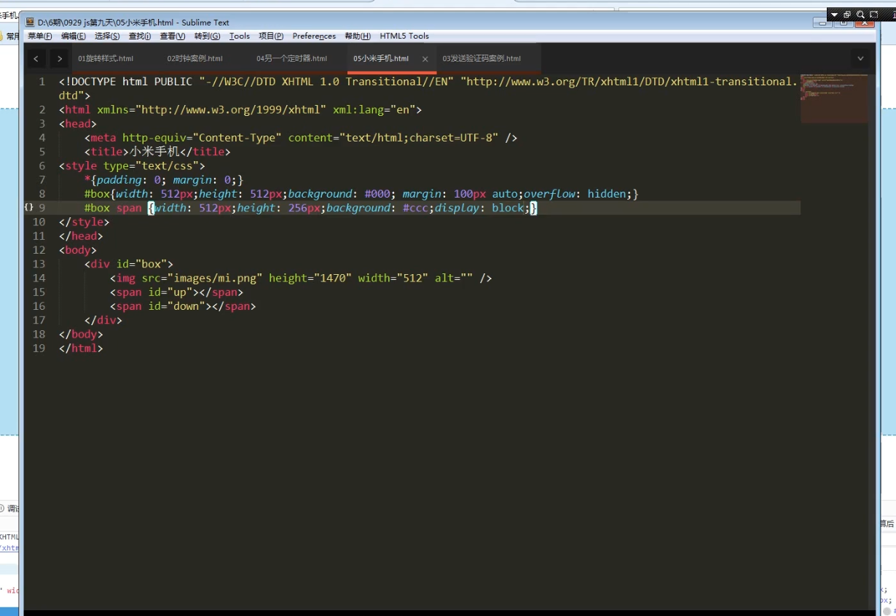Screen dimensions: 896x616
Task: Go to the previous tab with the left arrow
Action: point(36,58)
